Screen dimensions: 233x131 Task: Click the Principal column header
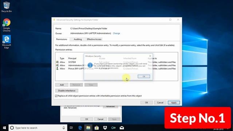tap(72, 58)
